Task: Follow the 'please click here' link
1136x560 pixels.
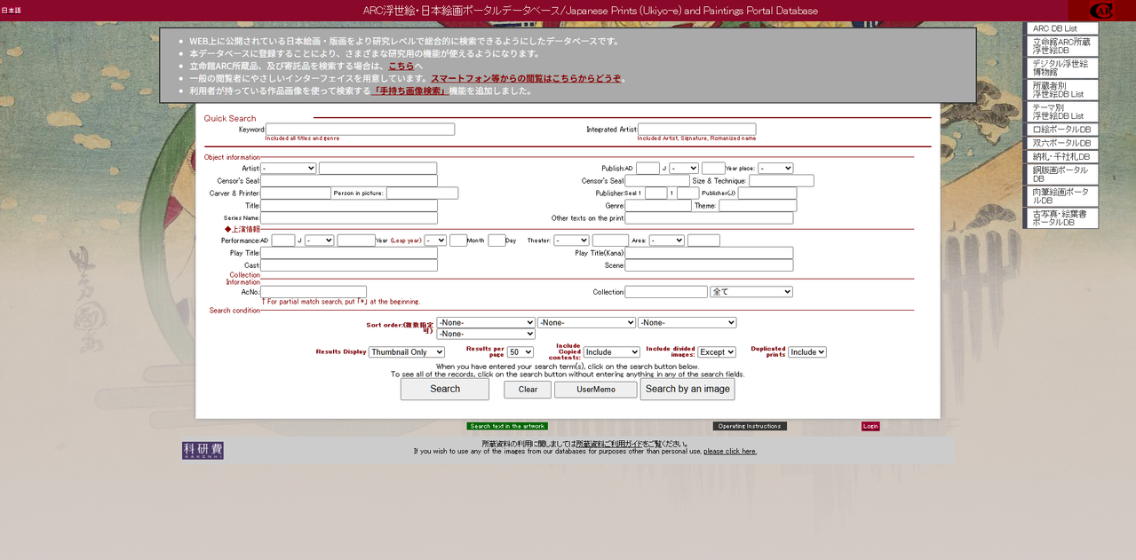Action: (x=730, y=452)
